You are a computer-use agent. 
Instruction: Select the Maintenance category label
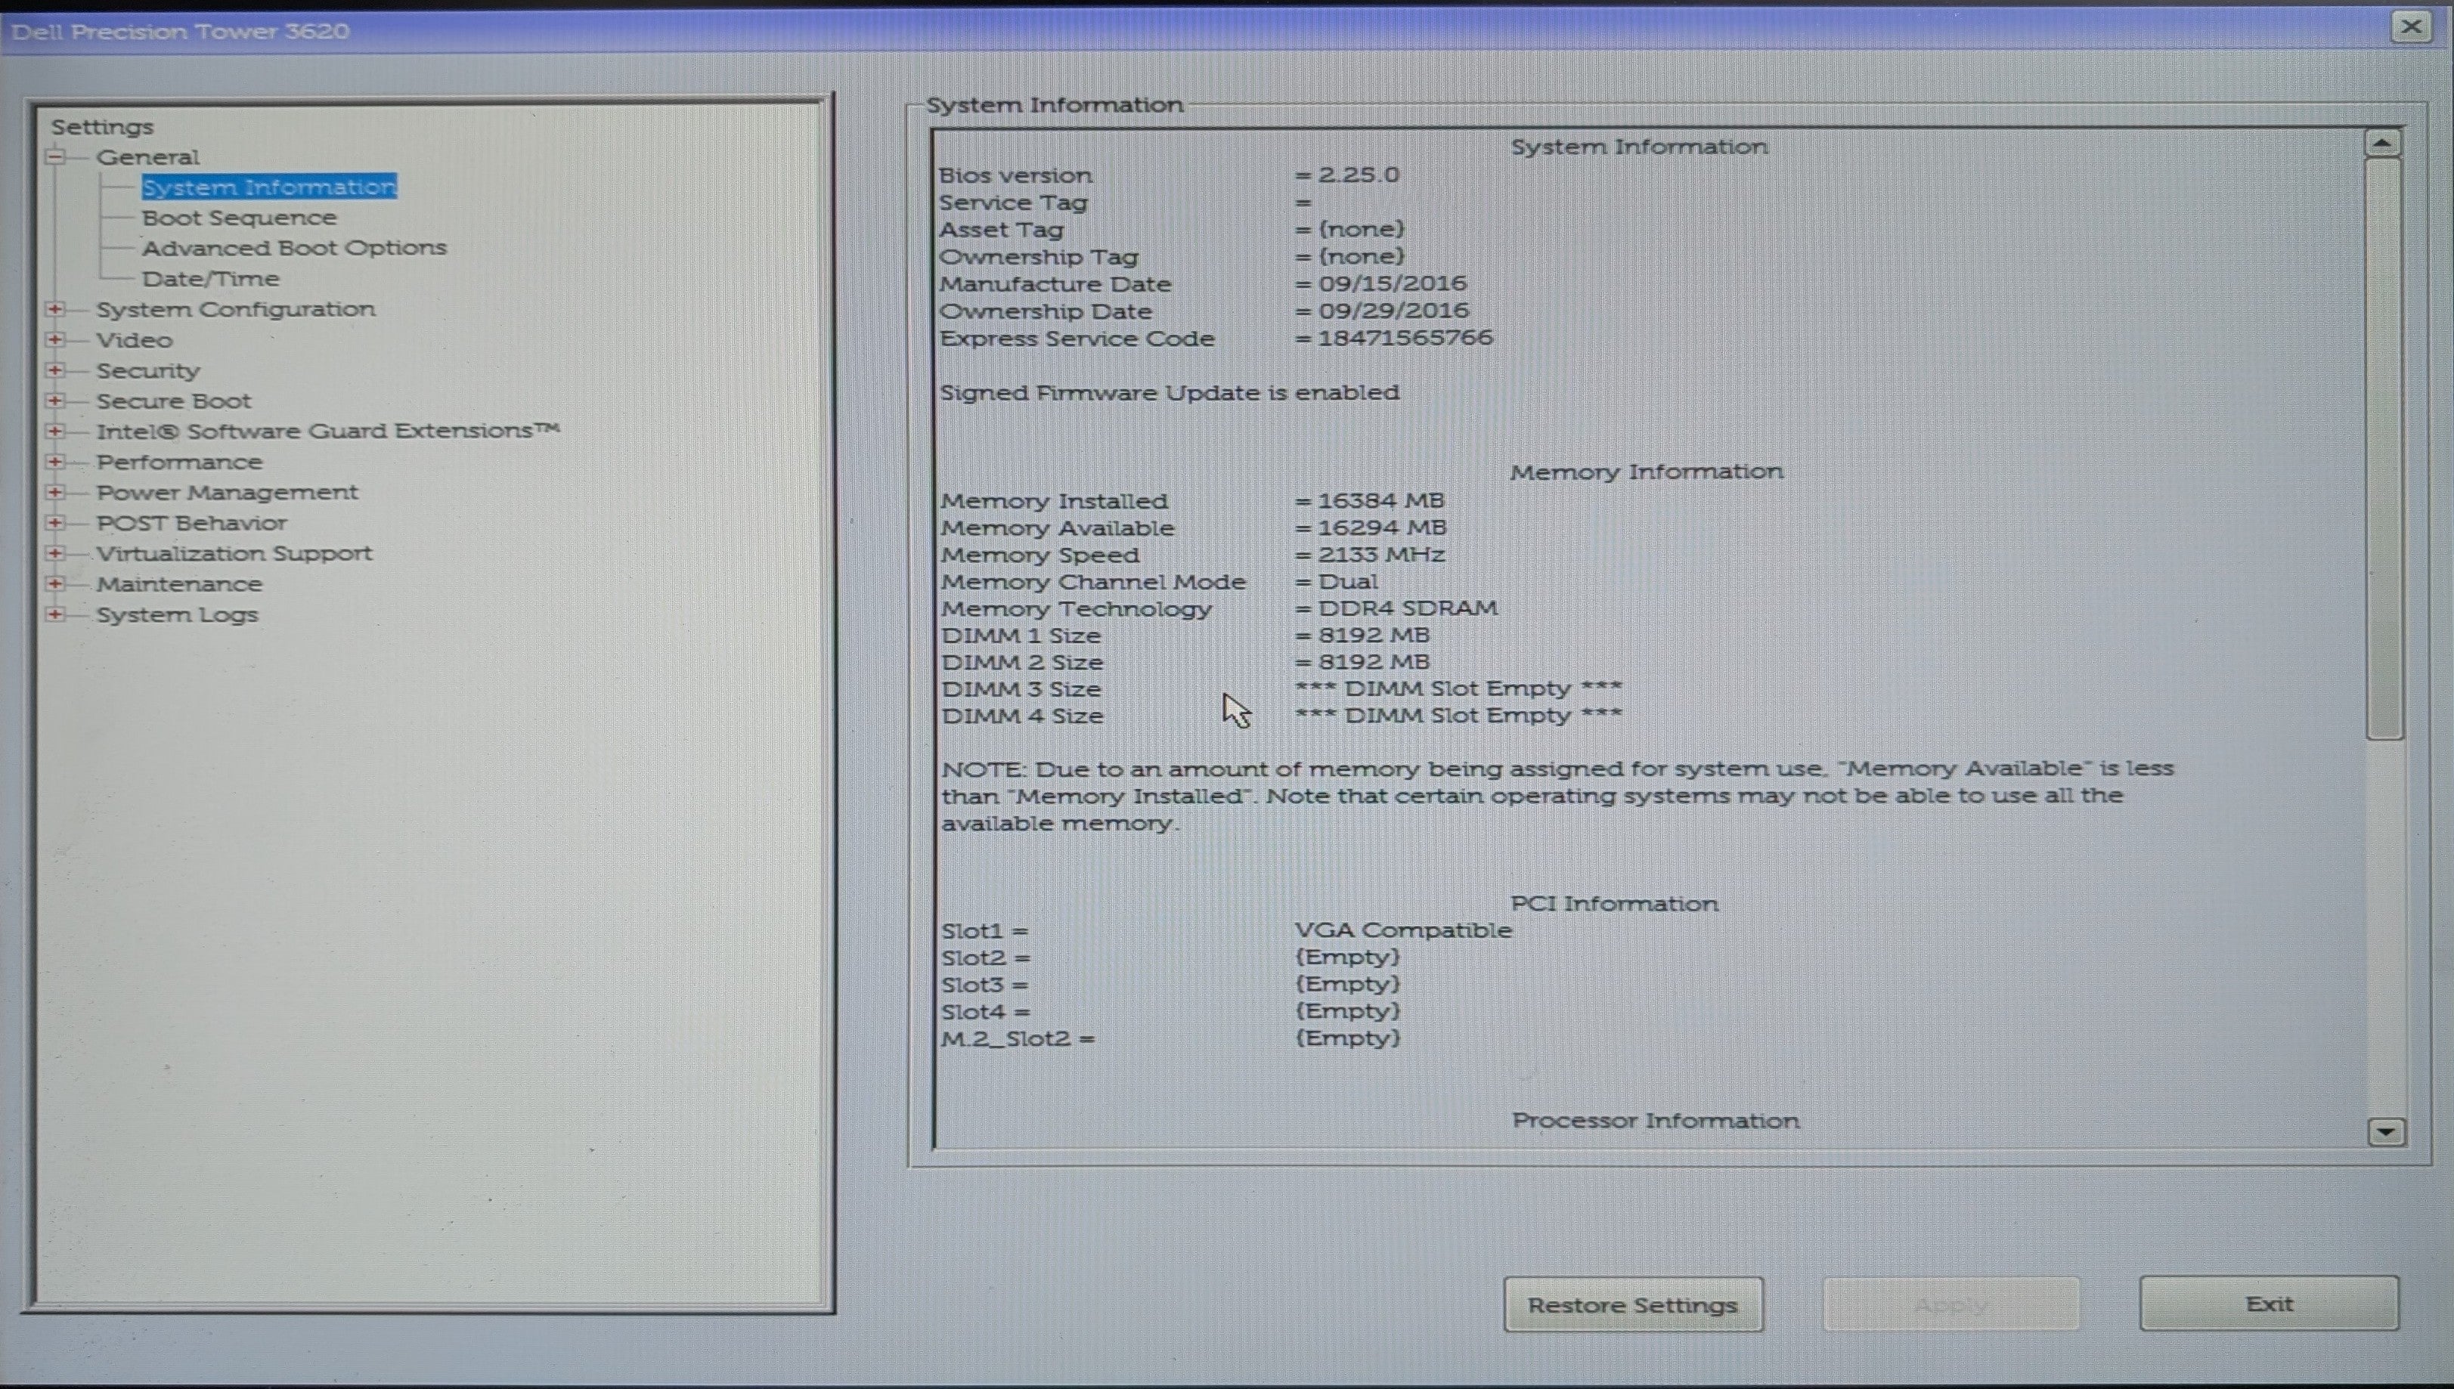pyautogui.click(x=179, y=584)
